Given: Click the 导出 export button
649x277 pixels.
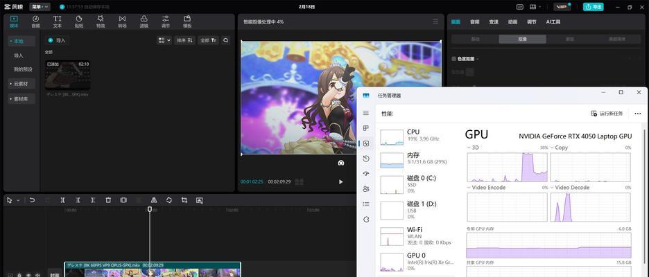Looking at the screenshot, I should click(x=593, y=7).
